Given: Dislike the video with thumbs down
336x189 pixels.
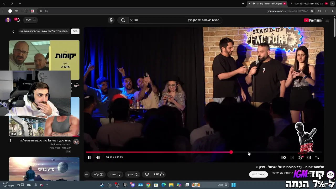Looking at the screenshot, I should click(x=147, y=174).
